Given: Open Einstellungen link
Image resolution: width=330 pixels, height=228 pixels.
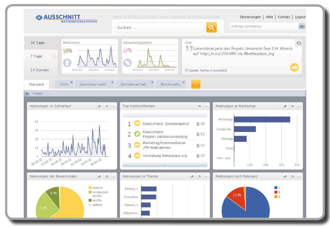Looking at the screenshot, I should tap(250, 17).
